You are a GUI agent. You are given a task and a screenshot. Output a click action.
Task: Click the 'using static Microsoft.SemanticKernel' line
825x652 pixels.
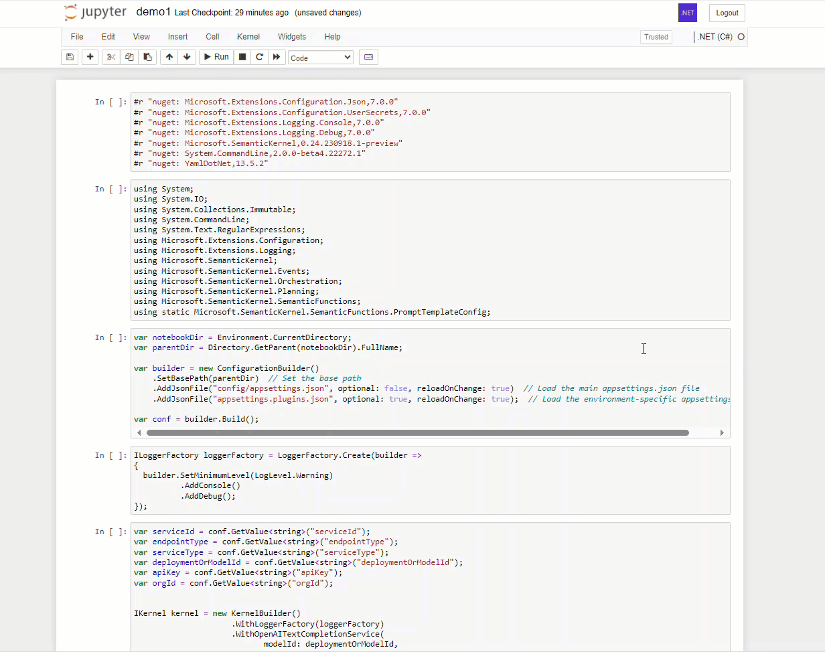point(312,312)
